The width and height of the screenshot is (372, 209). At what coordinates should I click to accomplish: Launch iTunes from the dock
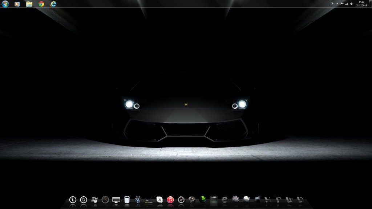pyautogui.click(x=170, y=200)
